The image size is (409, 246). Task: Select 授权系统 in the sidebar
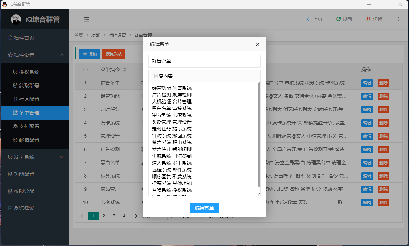click(x=29, y=72)
